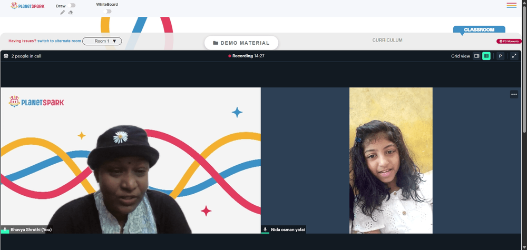Switch to the Curriculum tab
The width and height of the screenshot is (527, 250).
[x=387, y=40]
